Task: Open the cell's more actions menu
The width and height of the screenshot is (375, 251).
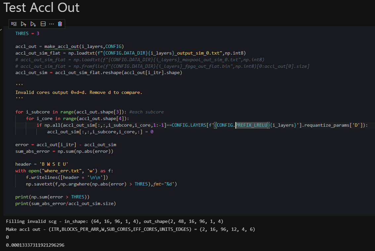Action: (x=51, y=24)
